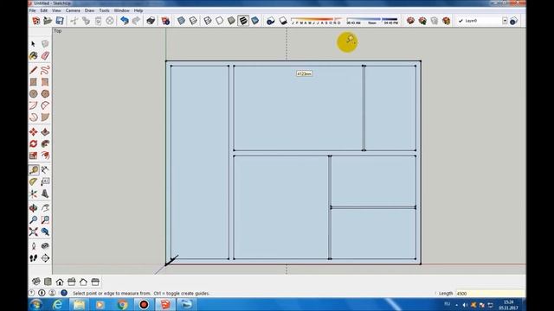Click the Zoom Extents tool
This screenshot has height=311, width=554.
tap(33, 232)
